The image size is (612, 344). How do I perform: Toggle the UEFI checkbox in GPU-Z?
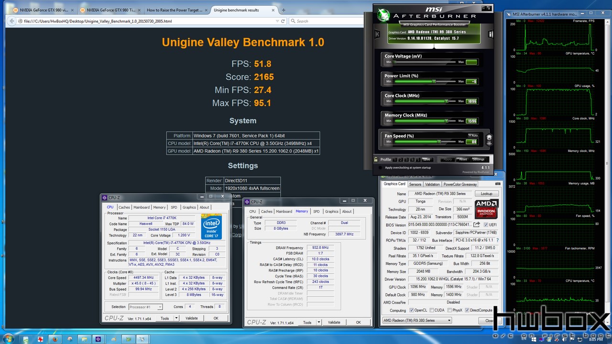pyautogui.click(x=486, y=225)
